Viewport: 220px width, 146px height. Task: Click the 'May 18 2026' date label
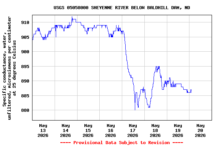pos(155,130)
